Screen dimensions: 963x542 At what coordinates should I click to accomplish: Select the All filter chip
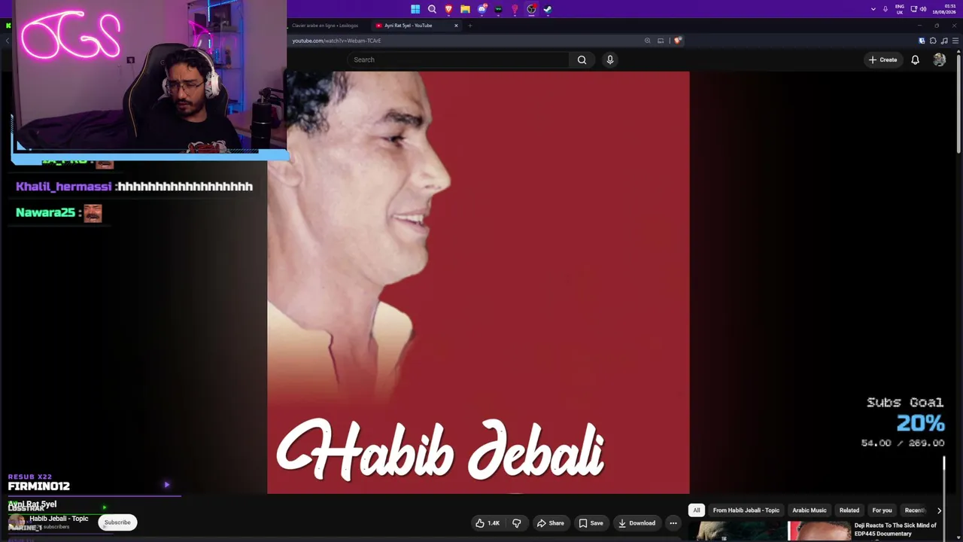point(697,510)
